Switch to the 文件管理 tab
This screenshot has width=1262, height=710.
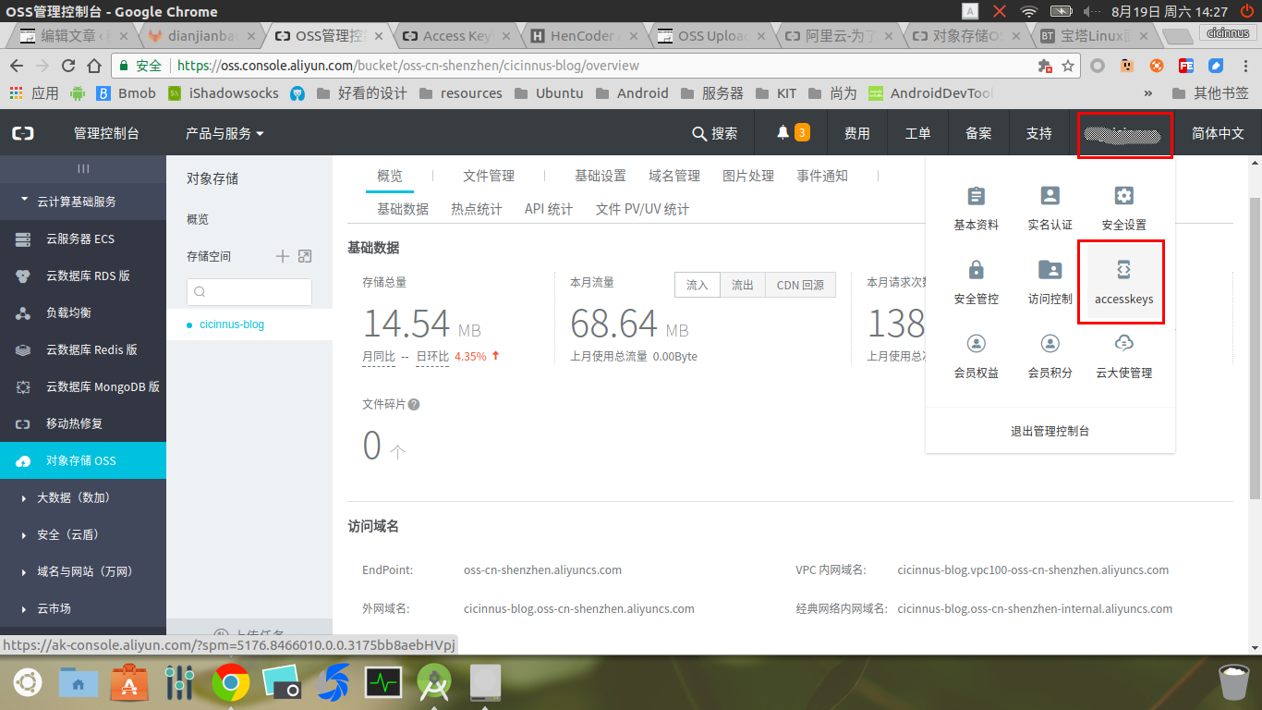click(489, 176)
